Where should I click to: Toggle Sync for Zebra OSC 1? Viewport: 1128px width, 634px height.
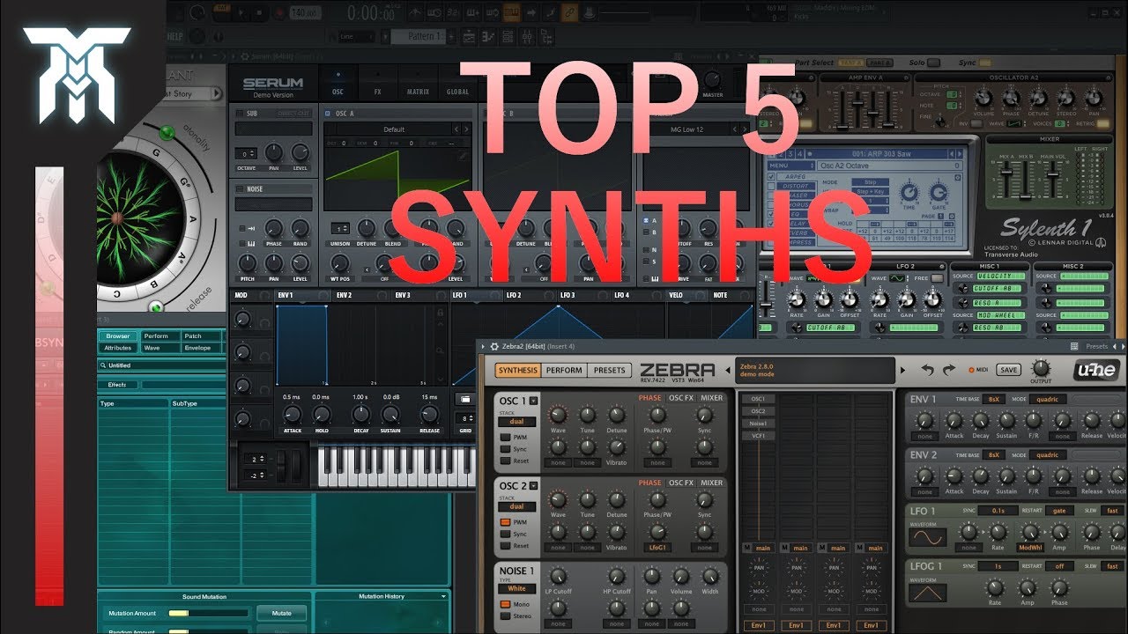505,449
